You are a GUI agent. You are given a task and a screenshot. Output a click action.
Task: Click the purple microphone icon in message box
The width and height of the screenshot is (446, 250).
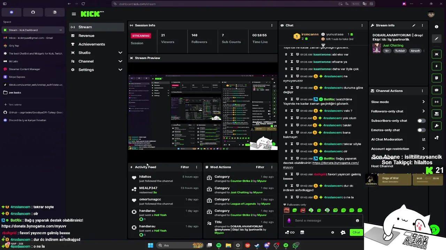pyautogui.click(x=289, y=220)
